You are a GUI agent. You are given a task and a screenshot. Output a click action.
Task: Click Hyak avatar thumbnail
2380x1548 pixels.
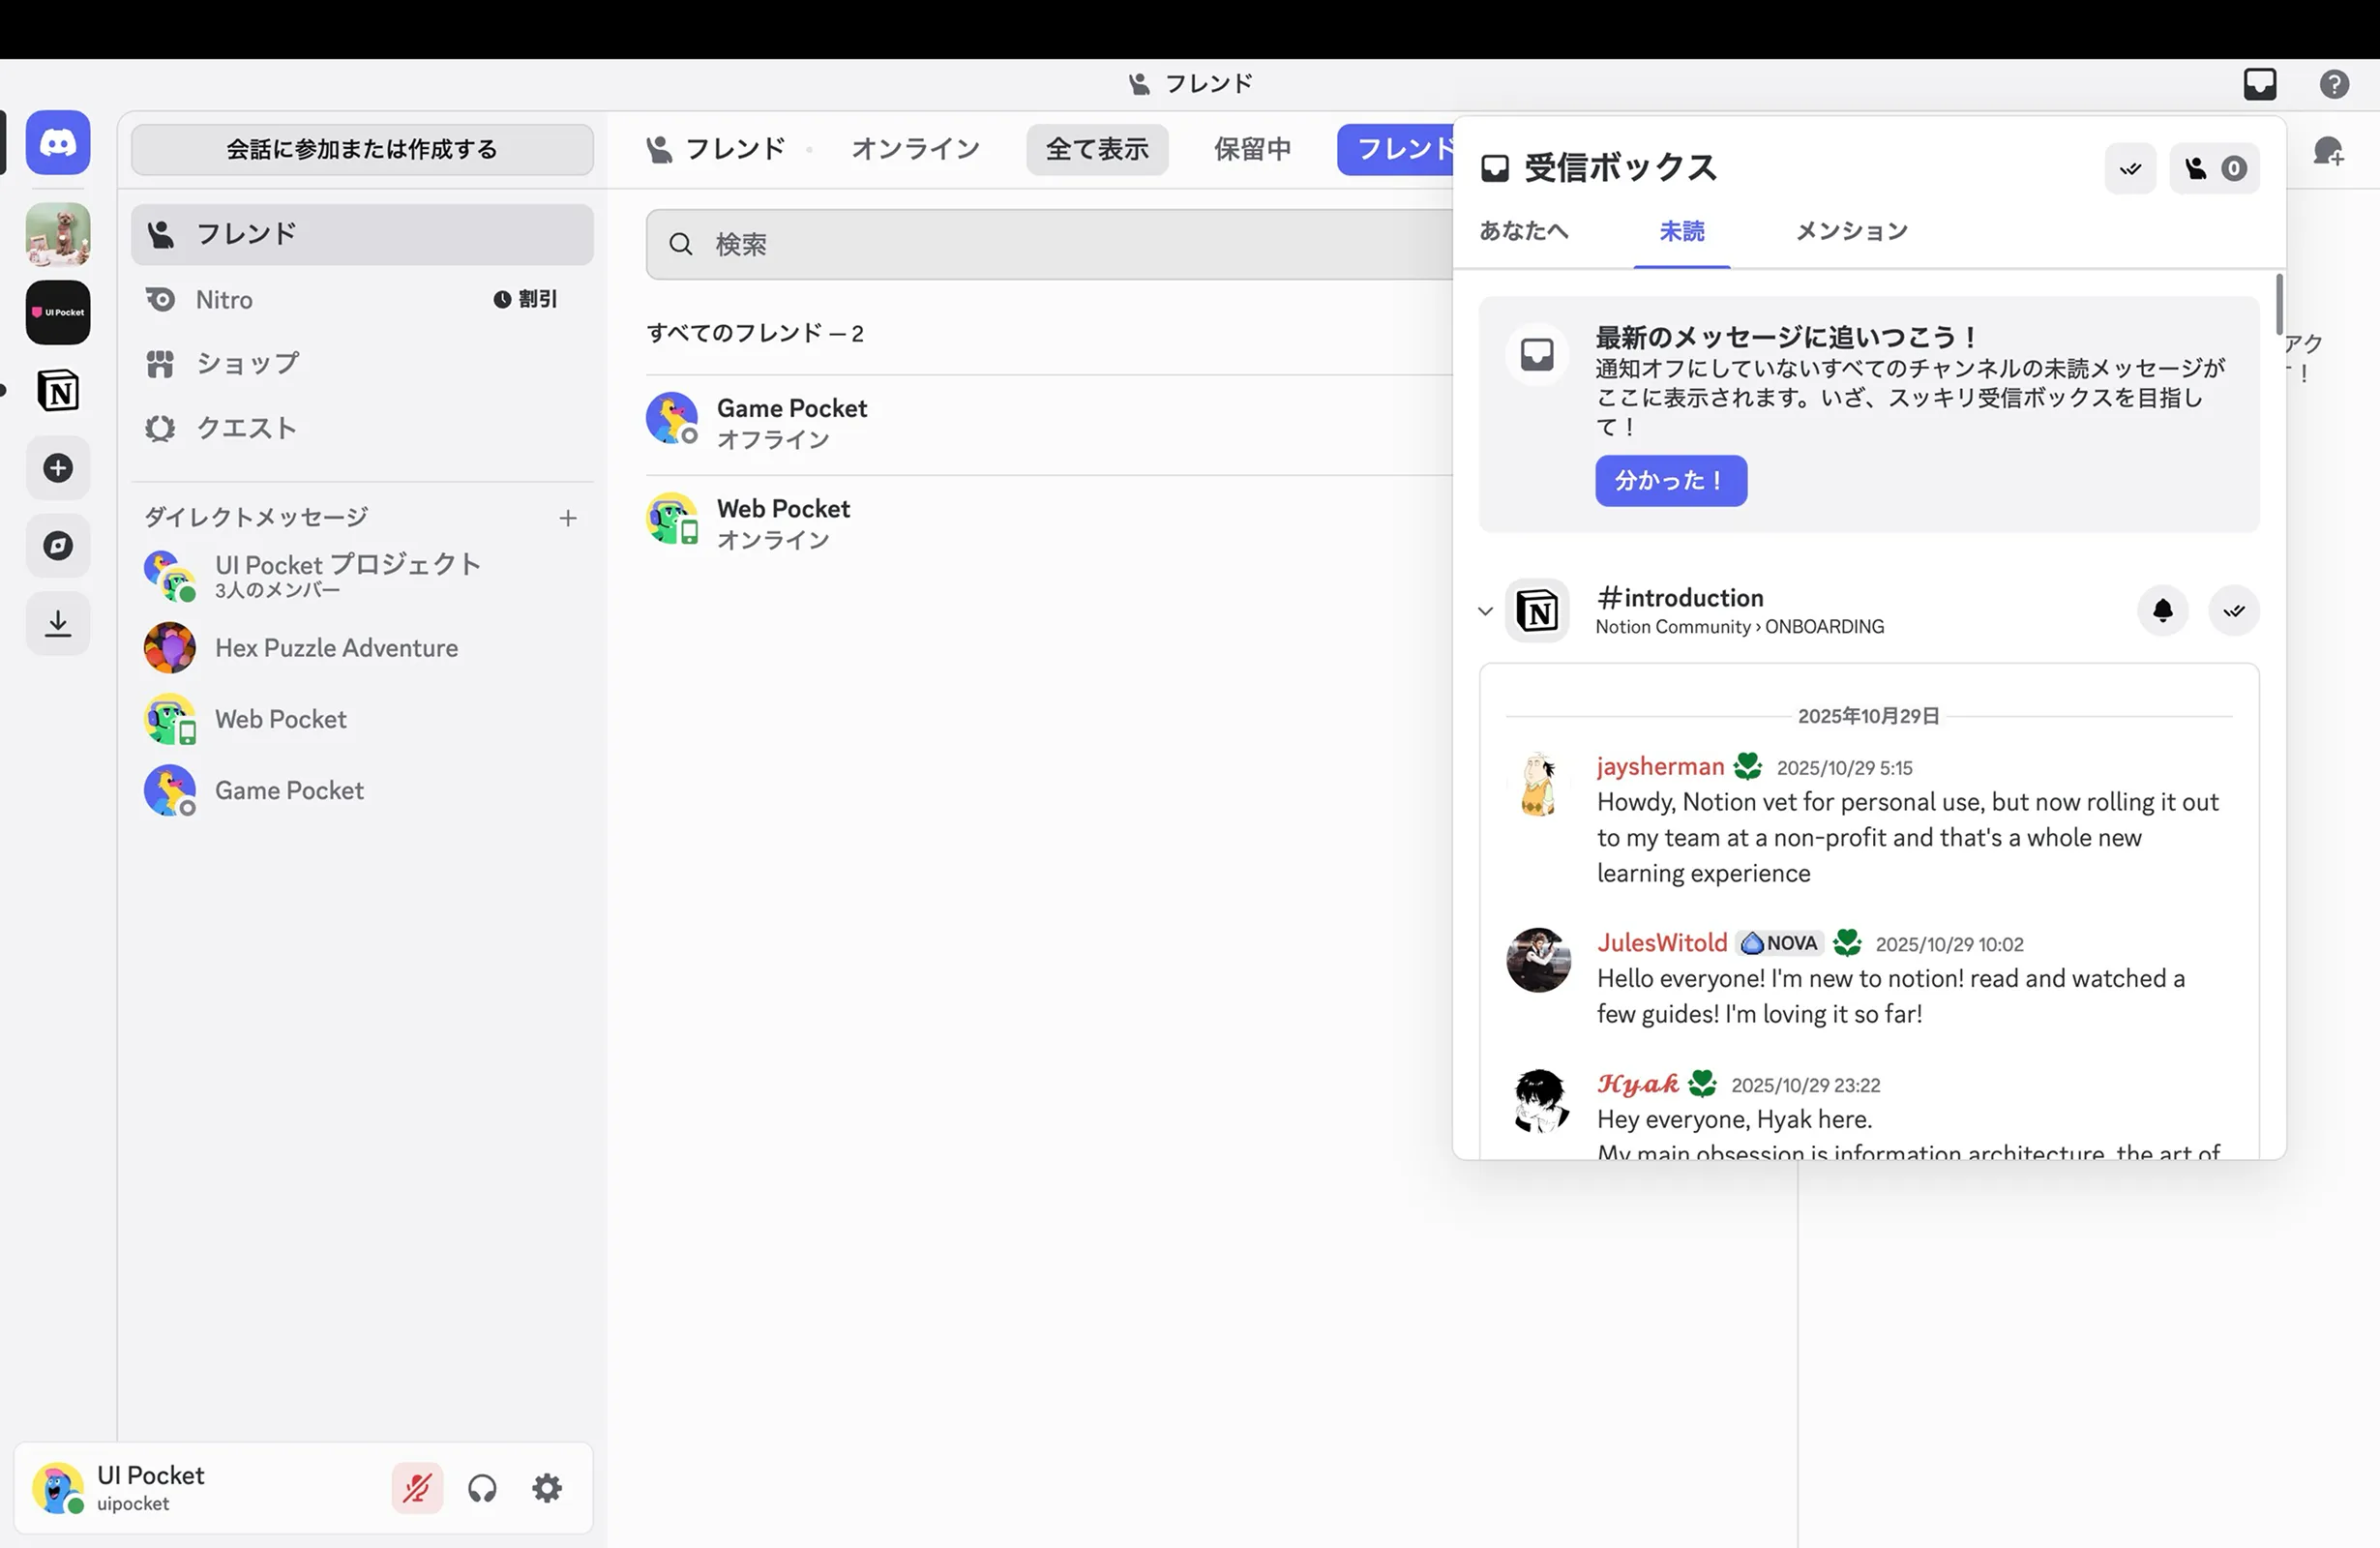point(1538,1101)
